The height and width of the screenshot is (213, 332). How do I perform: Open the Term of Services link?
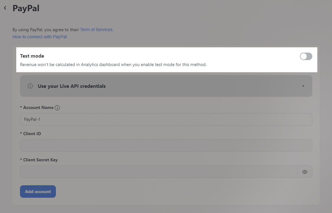point(97,30)
